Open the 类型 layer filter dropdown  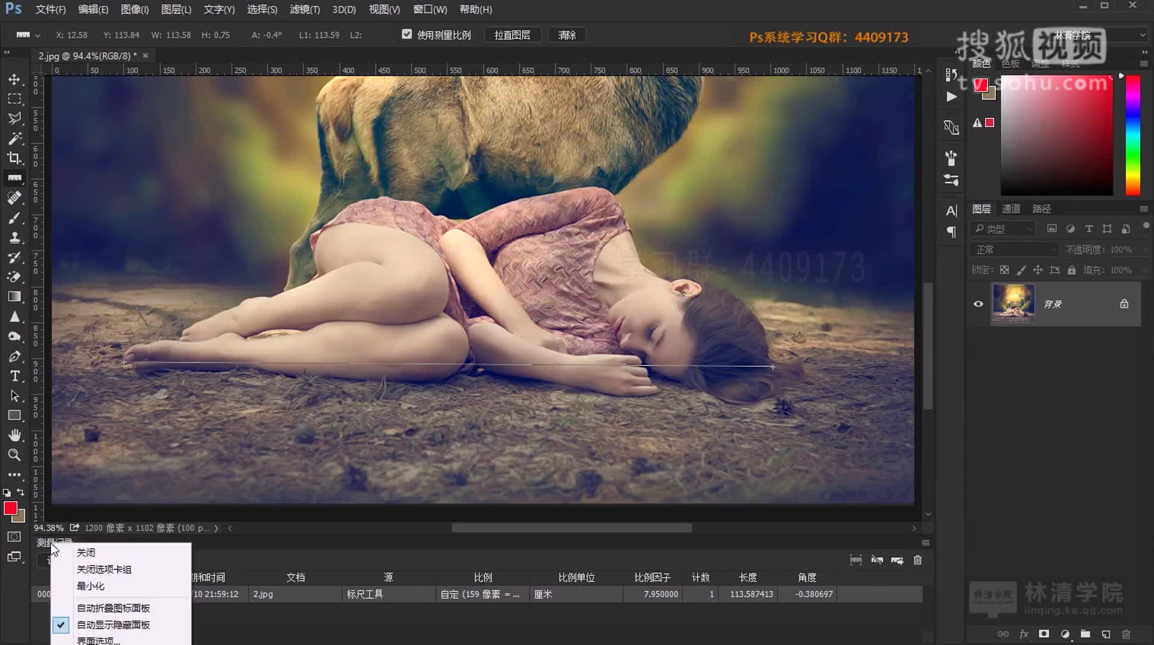[x=1003, y=229]
